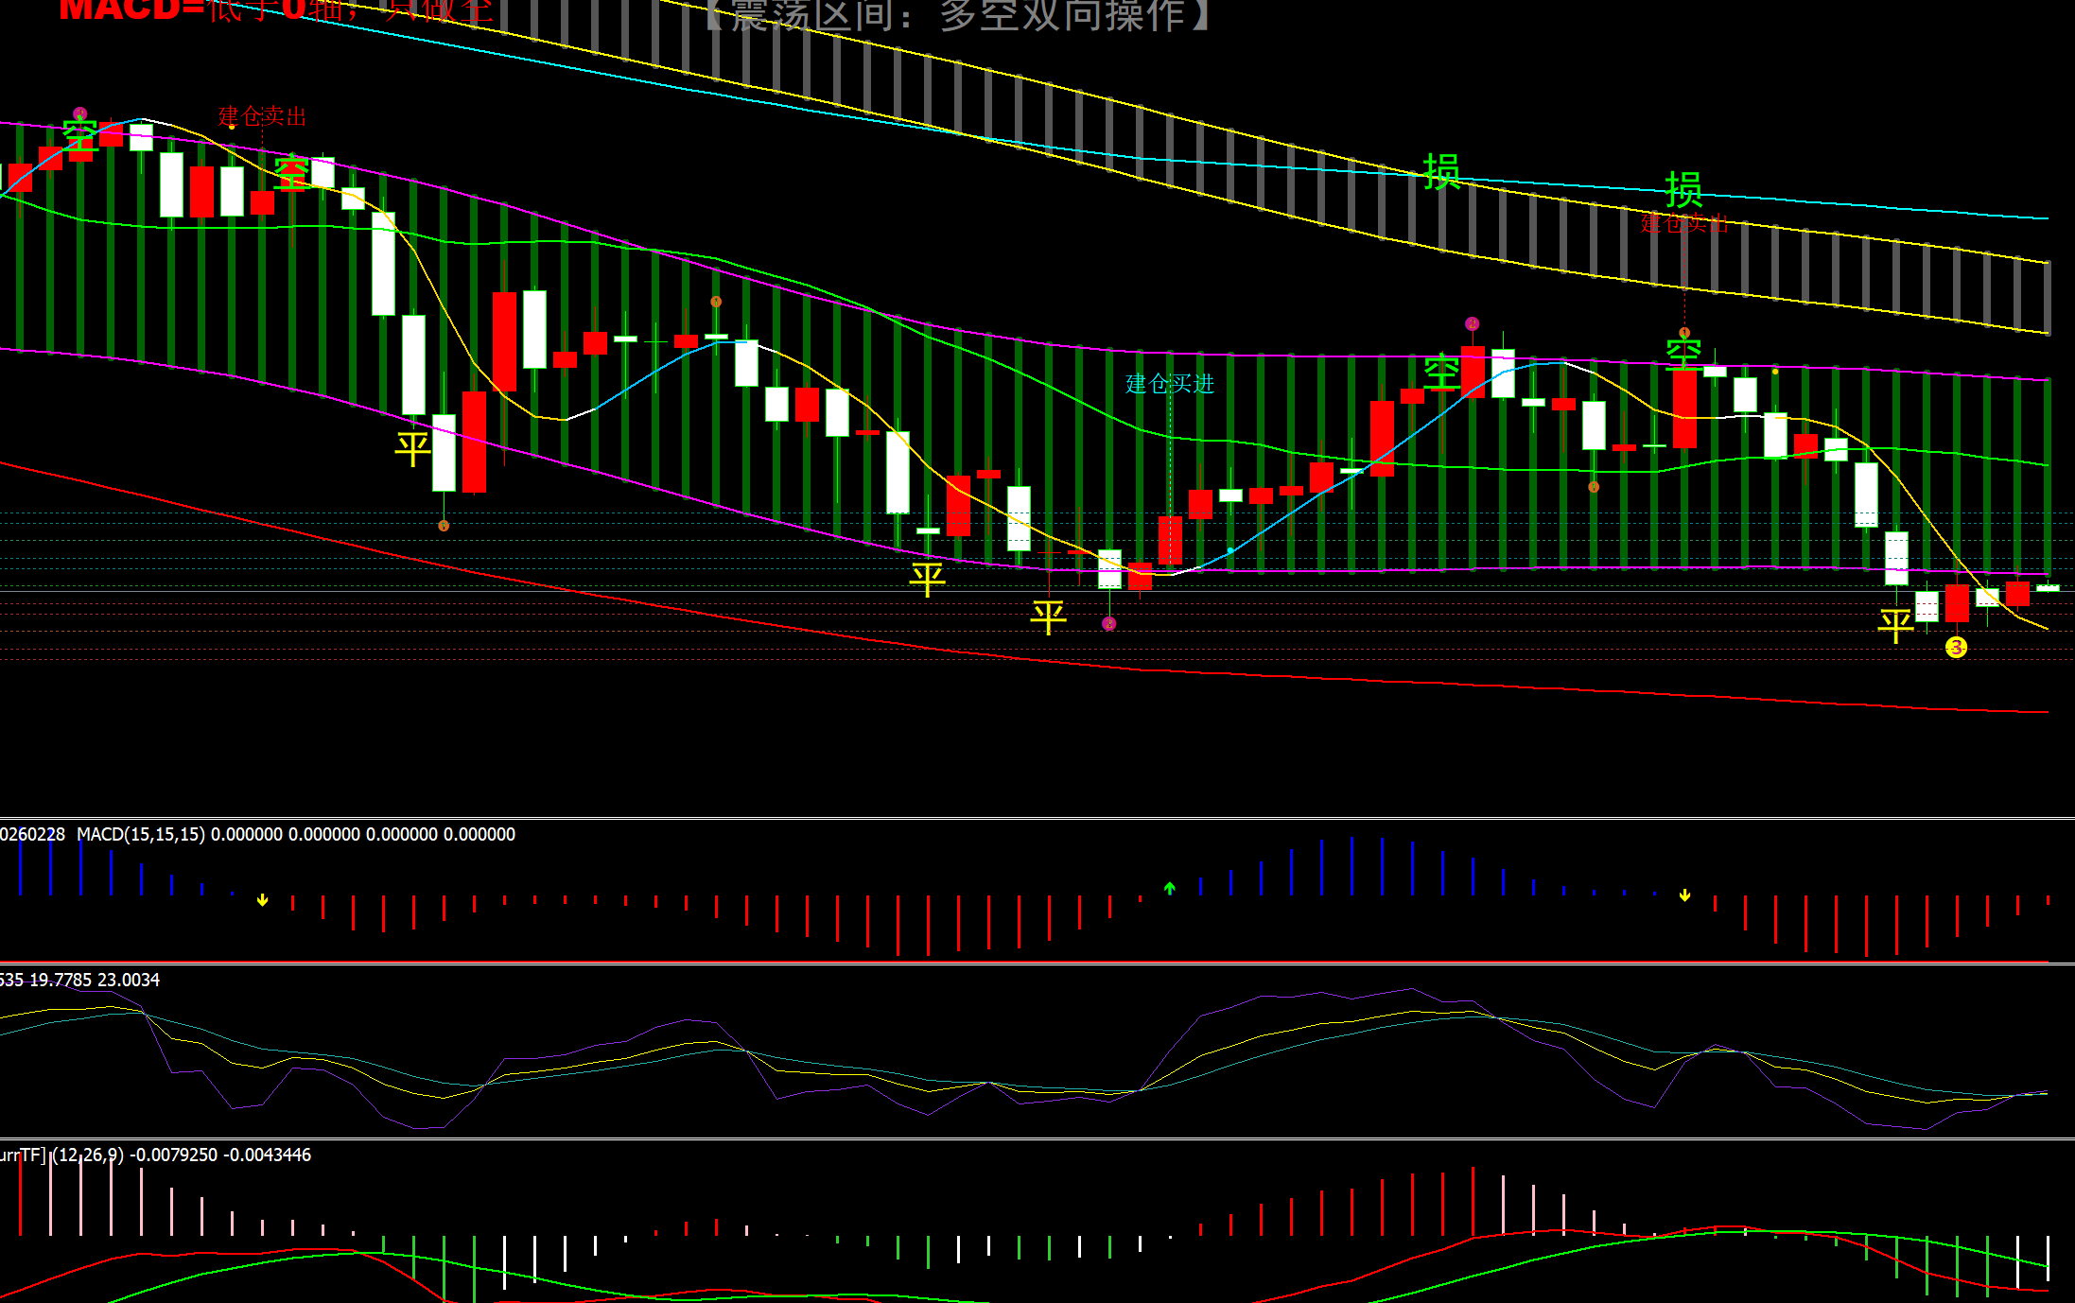Click the first yellow 平 marker after the big drop
Screen dimensions: 2075x1303
click(412, 448)
